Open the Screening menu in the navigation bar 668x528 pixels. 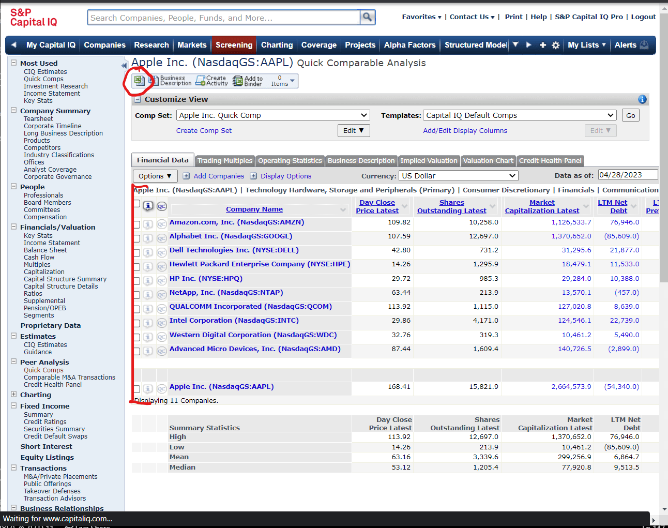(233, 45)
